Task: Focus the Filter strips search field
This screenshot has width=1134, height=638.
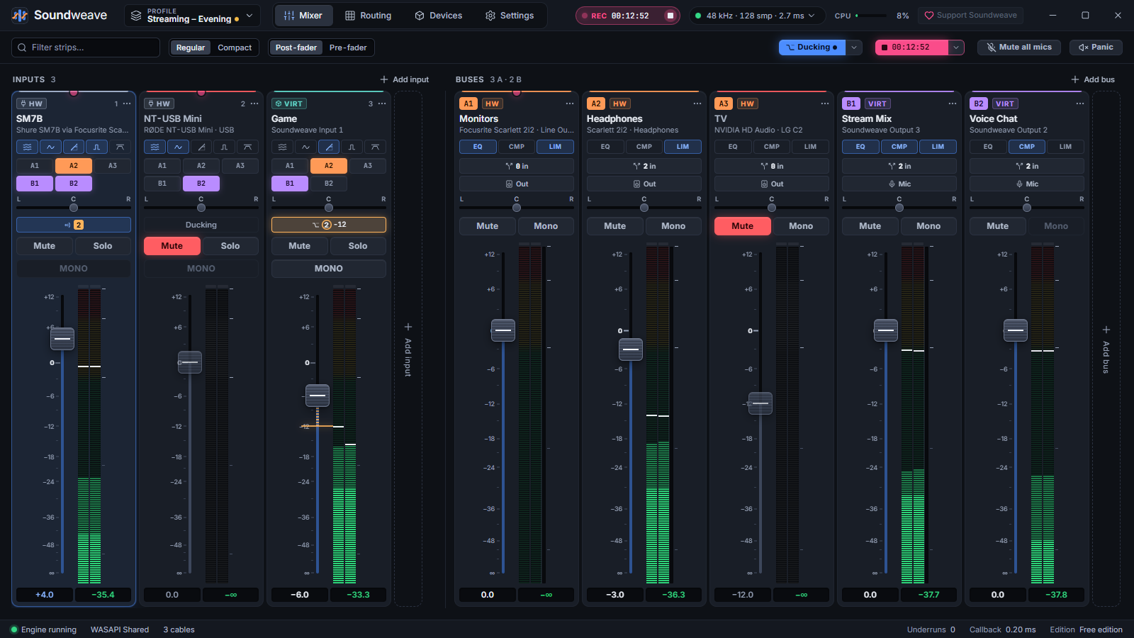Action: [x=86, y=47]
